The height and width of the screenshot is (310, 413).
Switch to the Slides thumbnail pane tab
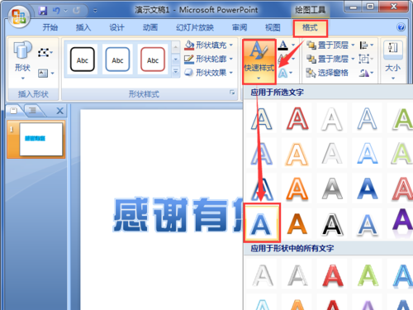click(x=14, y=111)
